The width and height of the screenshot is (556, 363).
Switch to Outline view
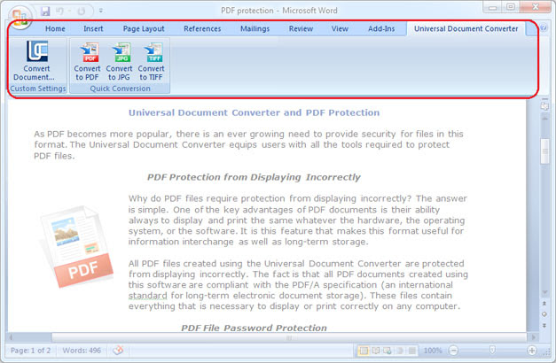pos(400,351)
